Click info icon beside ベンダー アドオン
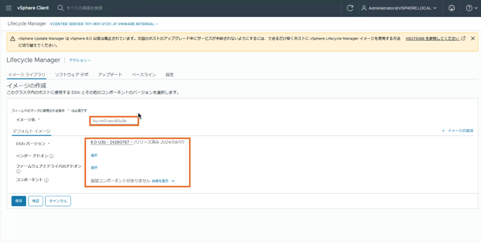 click(52, 156)
